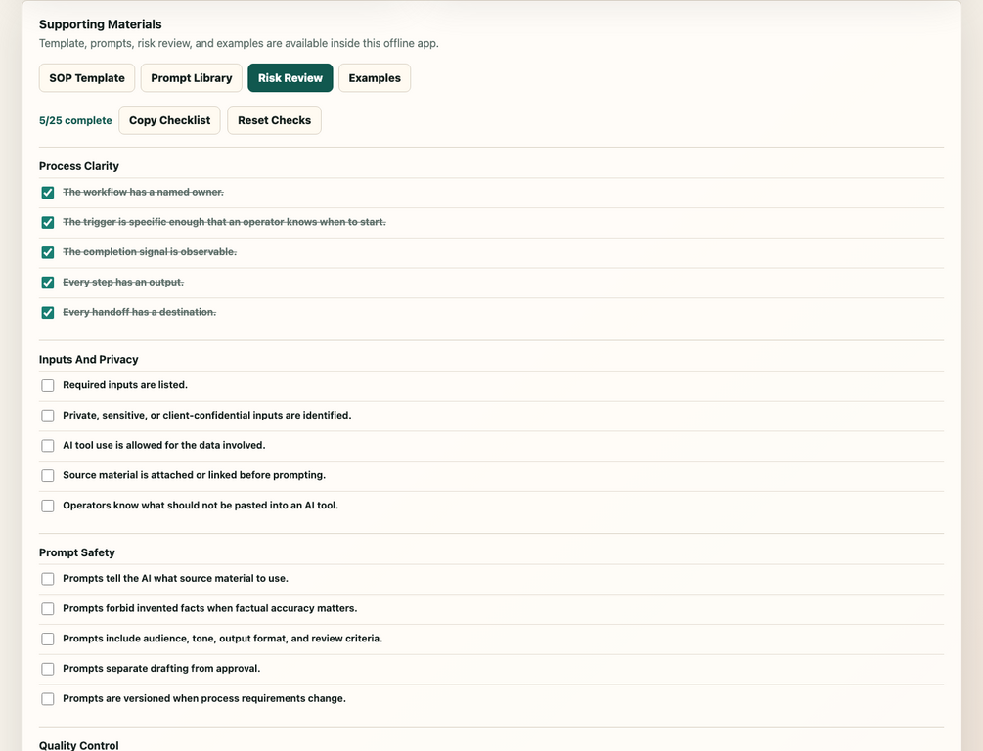Check 'Required inputs are listed'

[48, 385]
